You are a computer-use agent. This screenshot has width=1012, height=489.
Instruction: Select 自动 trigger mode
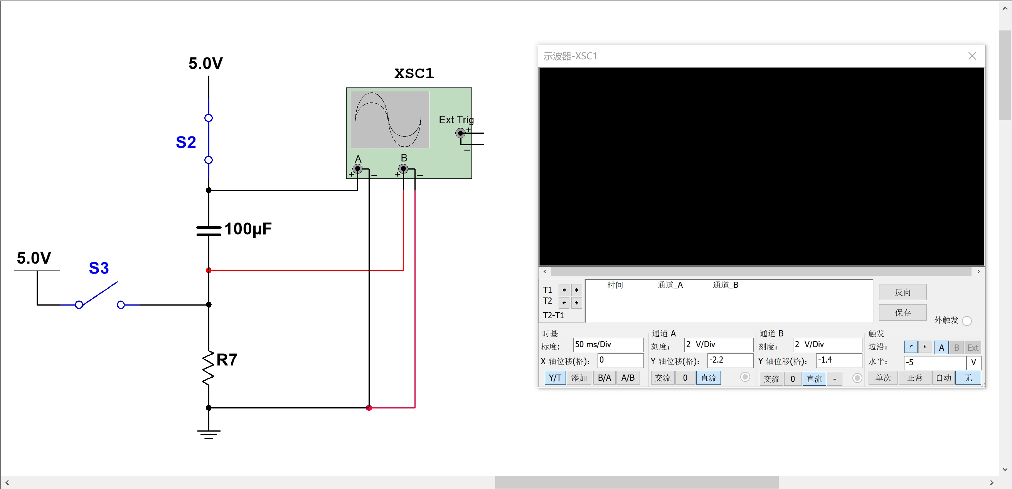943,378
